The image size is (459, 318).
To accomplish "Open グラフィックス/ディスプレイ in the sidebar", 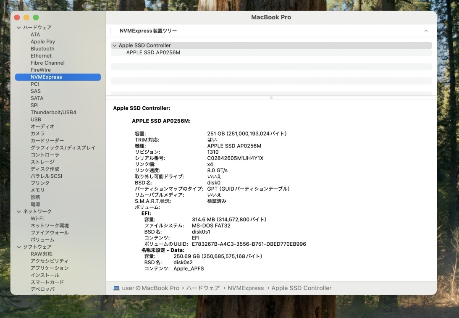I will coord(63,147).
